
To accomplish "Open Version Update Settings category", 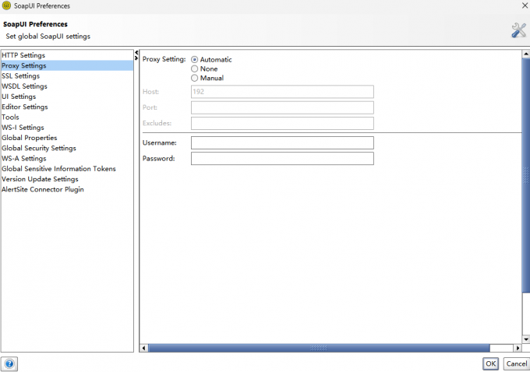I will (67, 179).
